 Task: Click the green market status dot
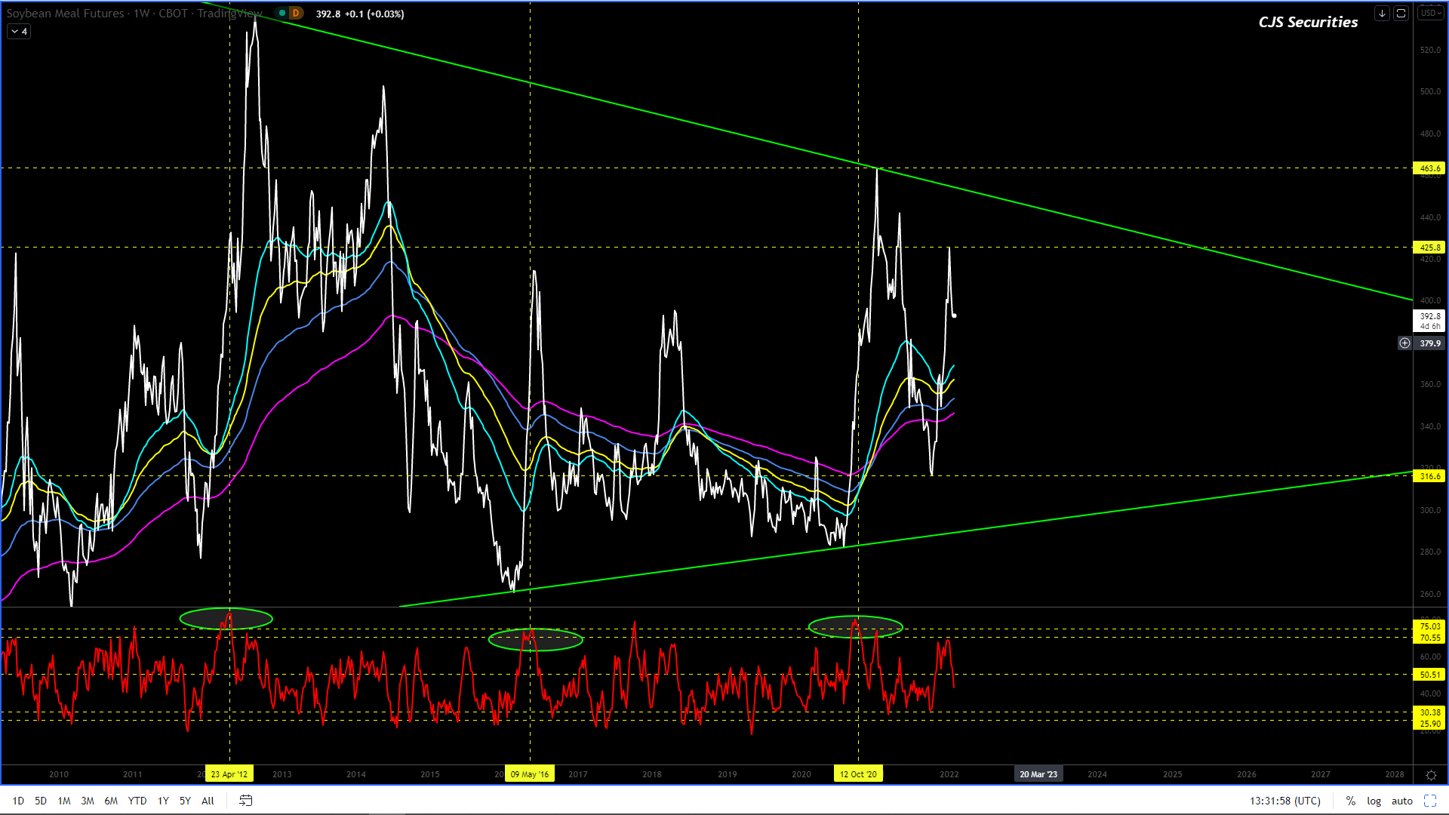(282, 14)
